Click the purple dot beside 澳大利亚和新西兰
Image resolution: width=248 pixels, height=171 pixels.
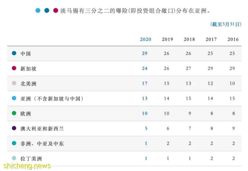[x=14, y=128]
